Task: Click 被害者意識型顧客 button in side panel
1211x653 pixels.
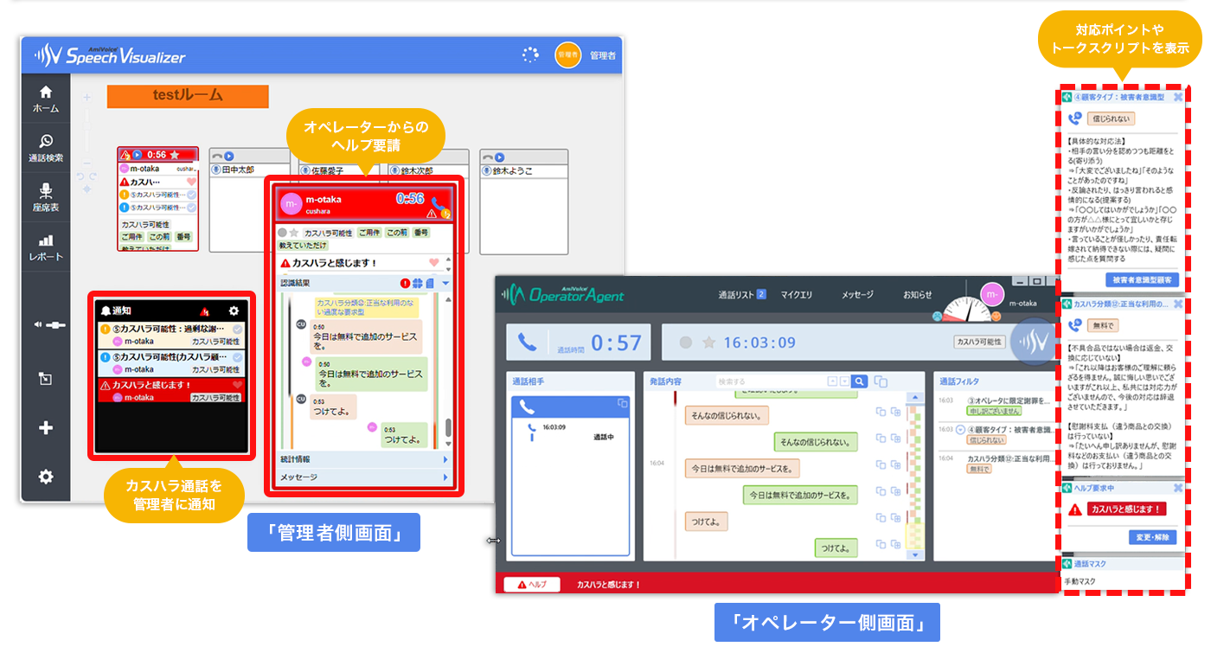Action: point(1142,280)
